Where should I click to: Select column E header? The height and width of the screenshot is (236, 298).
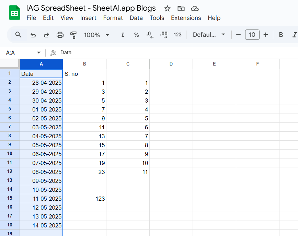point(214,64)
